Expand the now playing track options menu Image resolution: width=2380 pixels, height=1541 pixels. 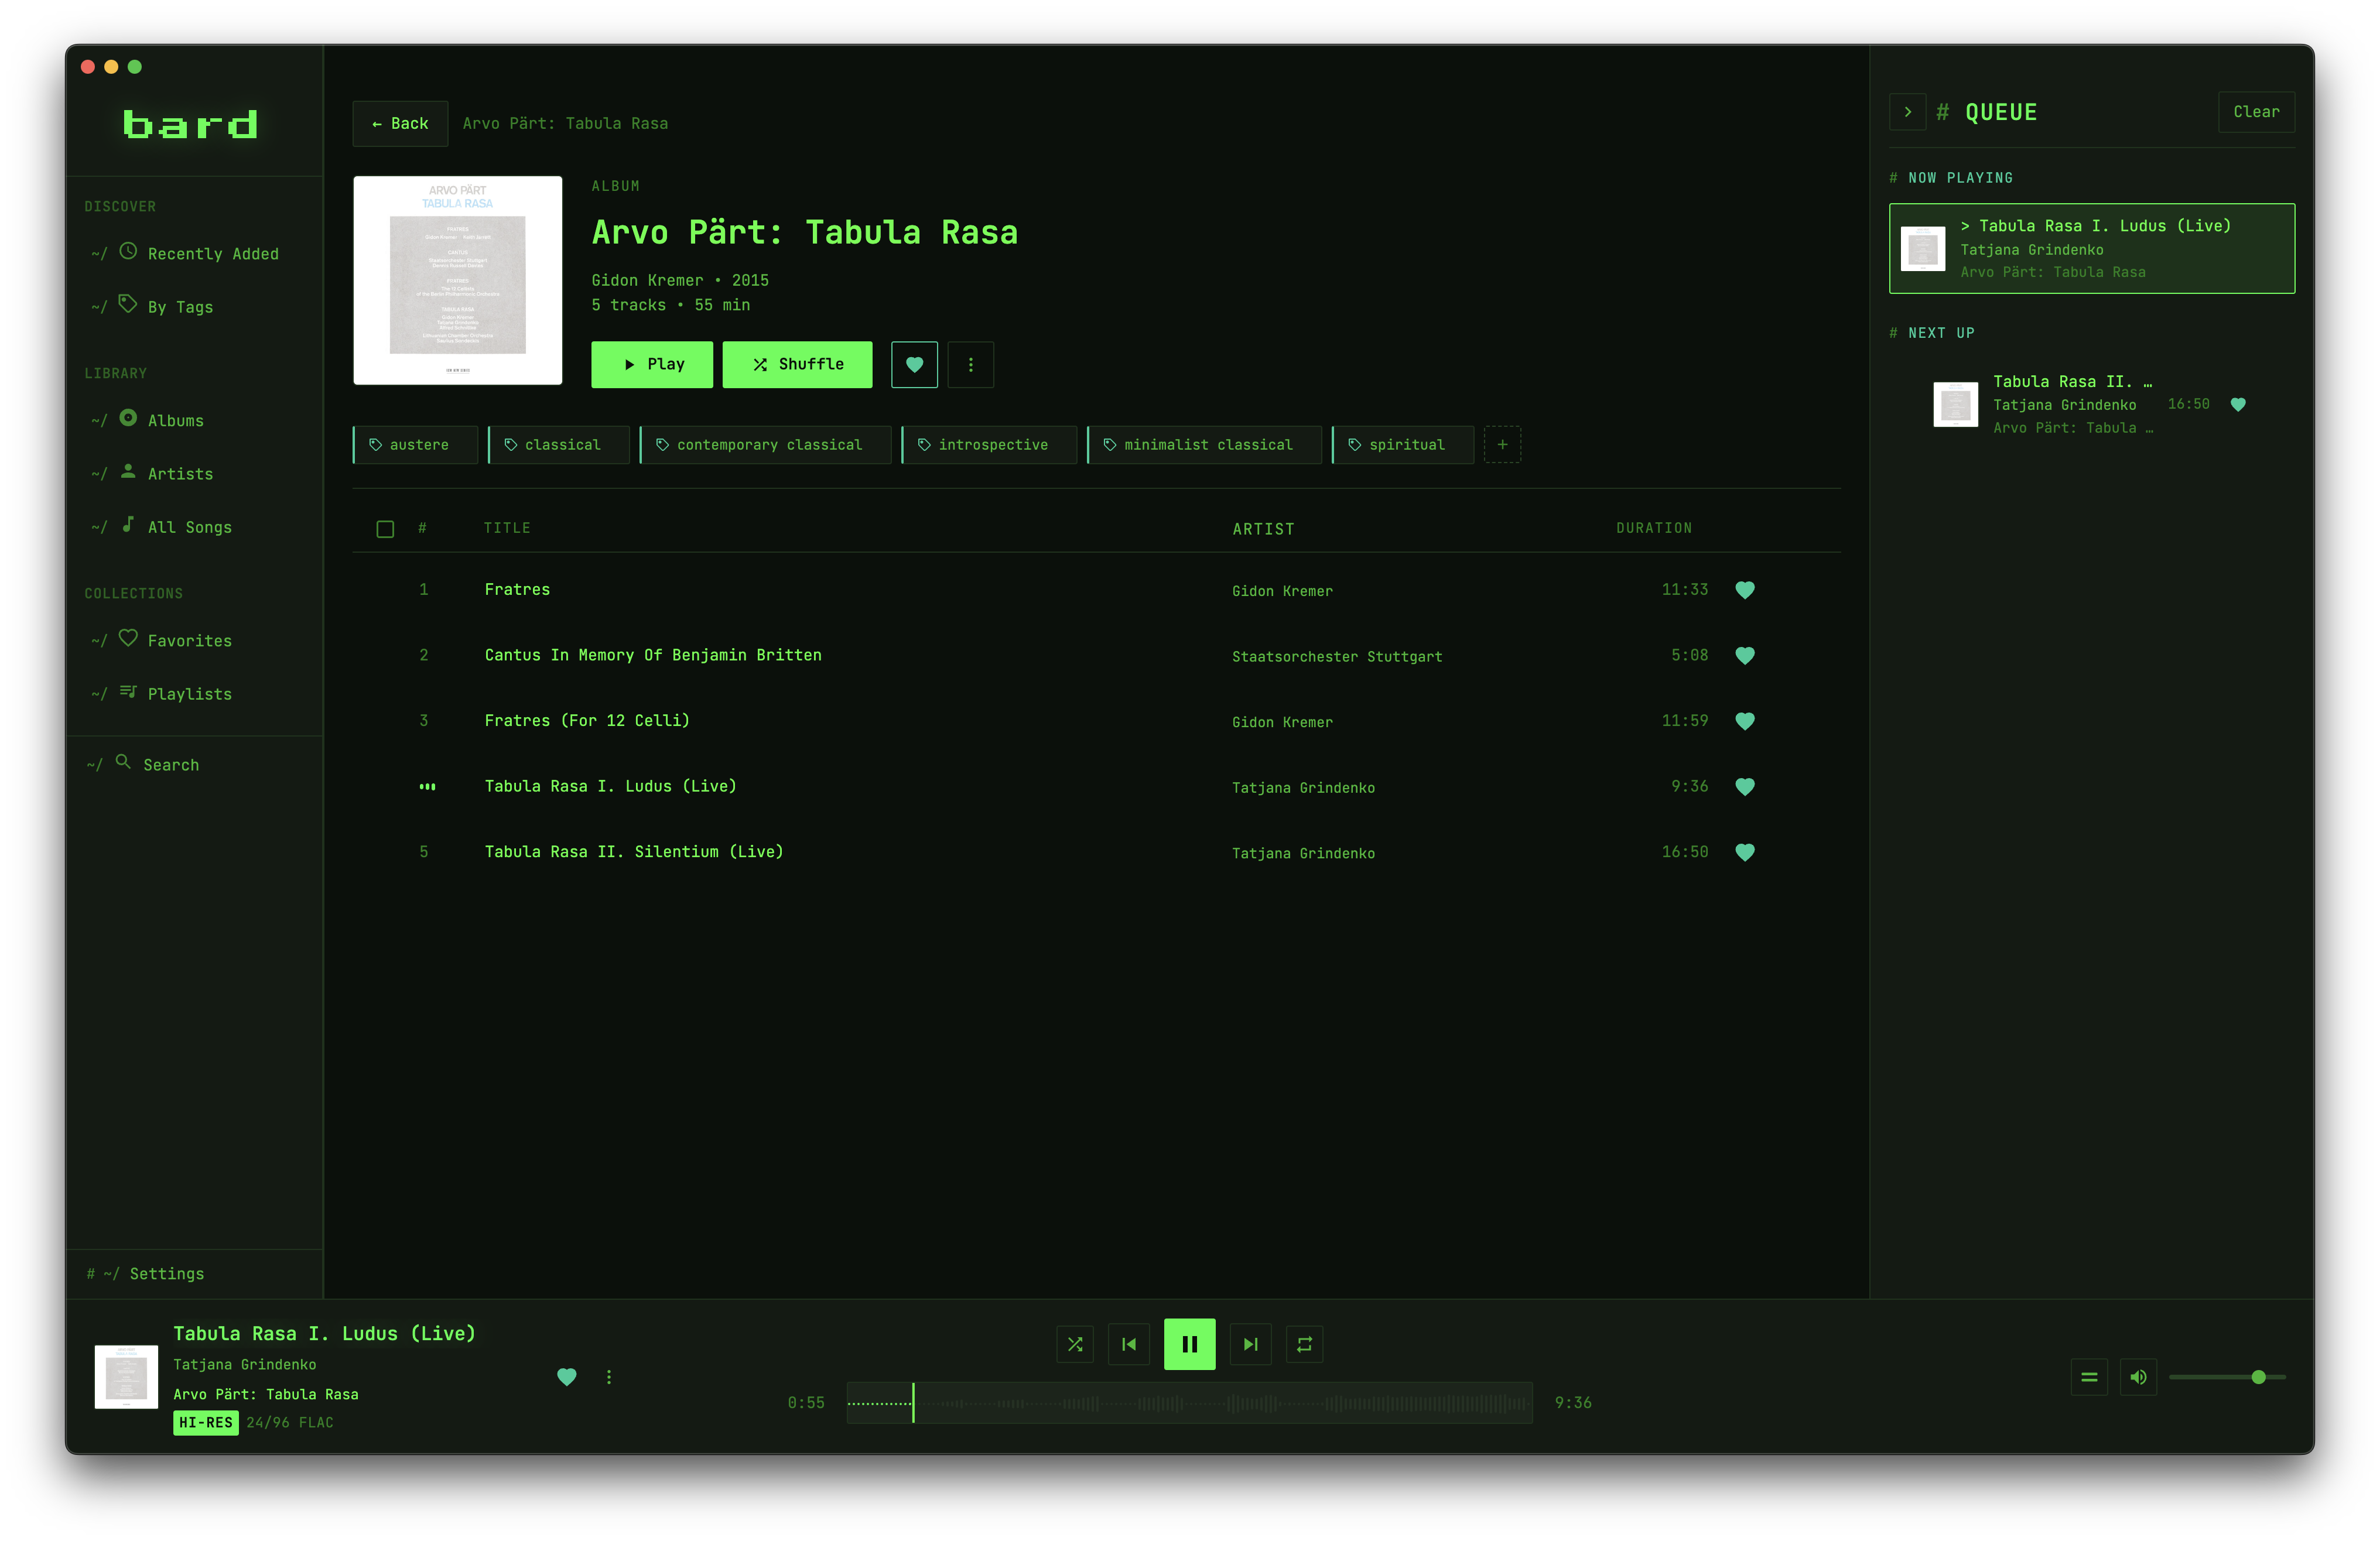(608, 1377)
